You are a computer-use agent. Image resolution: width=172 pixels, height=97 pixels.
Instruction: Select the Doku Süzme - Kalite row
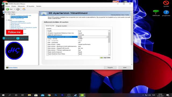tap(77, 44)
